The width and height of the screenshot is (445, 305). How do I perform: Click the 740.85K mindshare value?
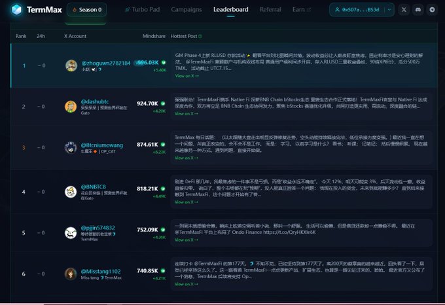coord(147,271)
